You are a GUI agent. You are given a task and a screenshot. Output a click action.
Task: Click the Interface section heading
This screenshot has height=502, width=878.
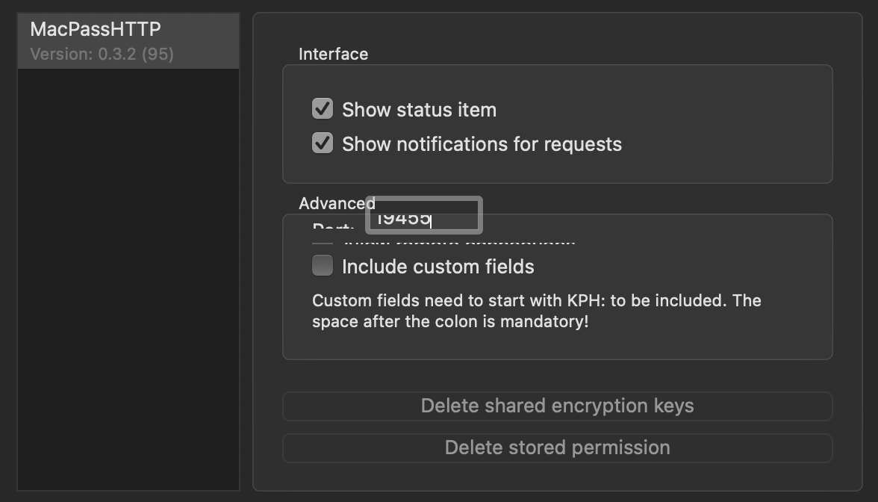(x=333, y=54)
